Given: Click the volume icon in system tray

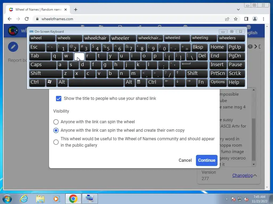Looking at the screenshot, I should click(246, 199).
